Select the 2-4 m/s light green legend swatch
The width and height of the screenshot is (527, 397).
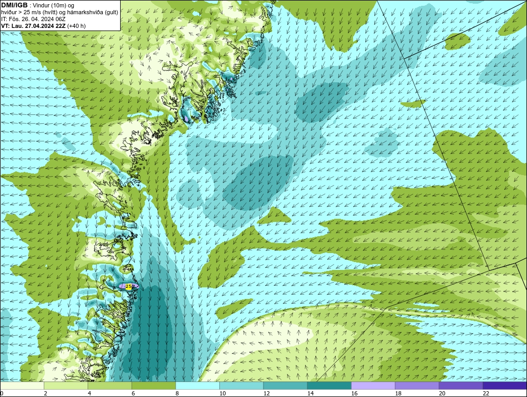[x=66, y=385]
